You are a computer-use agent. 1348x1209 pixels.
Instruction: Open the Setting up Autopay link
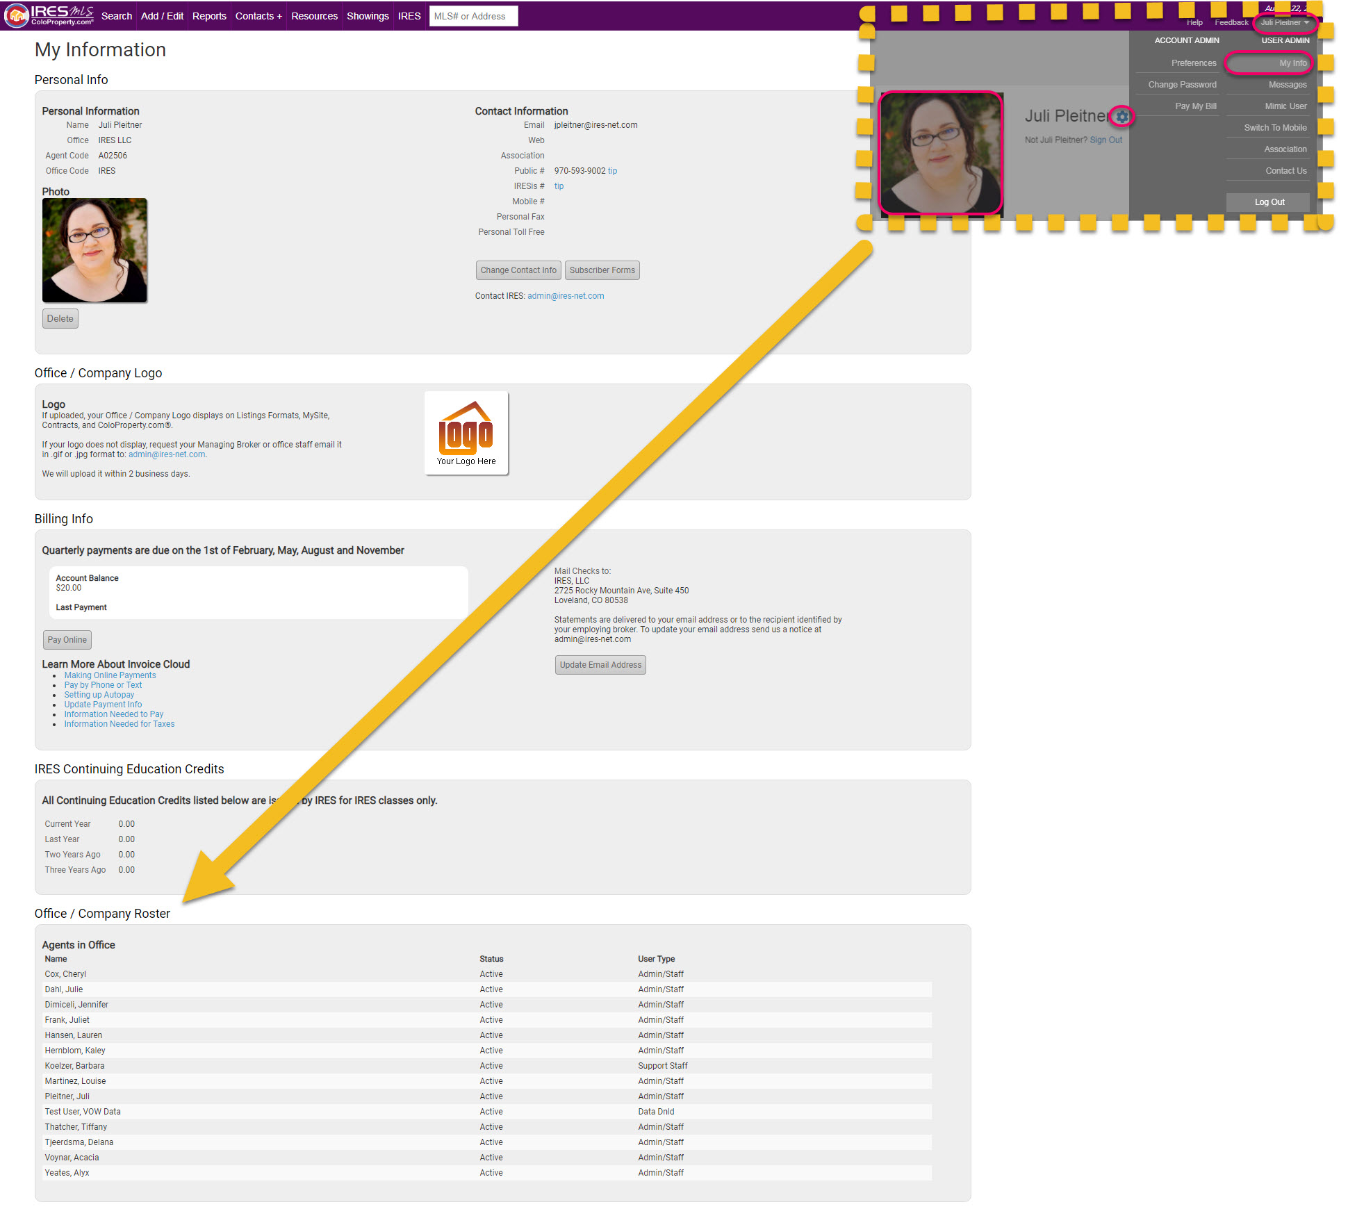[99, 695]
